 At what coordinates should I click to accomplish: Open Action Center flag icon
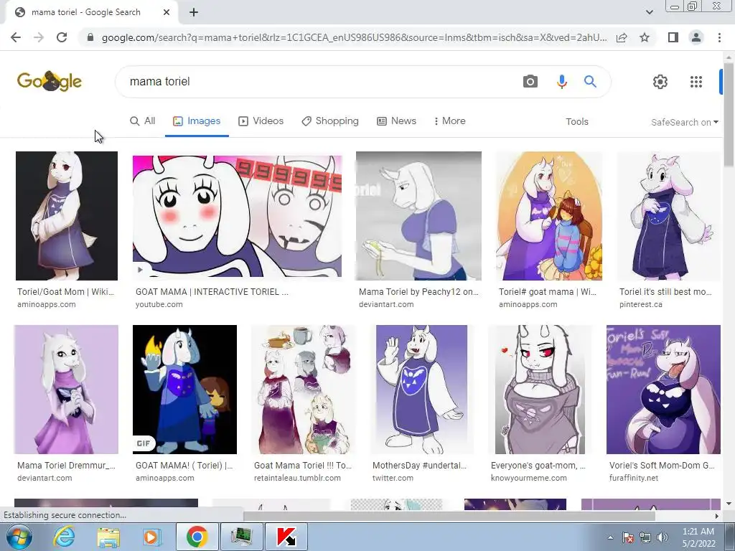click(x=628, y=537)
